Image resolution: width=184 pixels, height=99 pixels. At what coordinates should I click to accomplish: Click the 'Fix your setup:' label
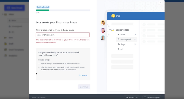point(44,60)
